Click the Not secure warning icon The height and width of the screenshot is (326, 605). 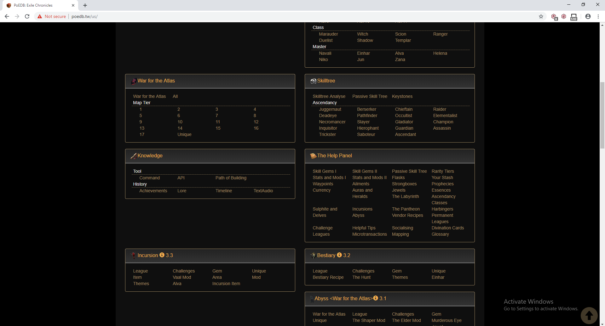(40, 16)
